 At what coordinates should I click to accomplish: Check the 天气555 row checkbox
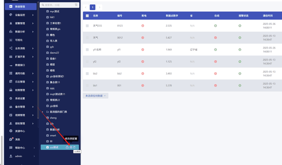(x=87, y=26)
